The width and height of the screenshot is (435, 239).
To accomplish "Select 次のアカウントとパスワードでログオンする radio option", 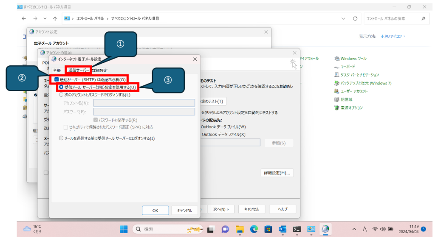I will [61, 95].
